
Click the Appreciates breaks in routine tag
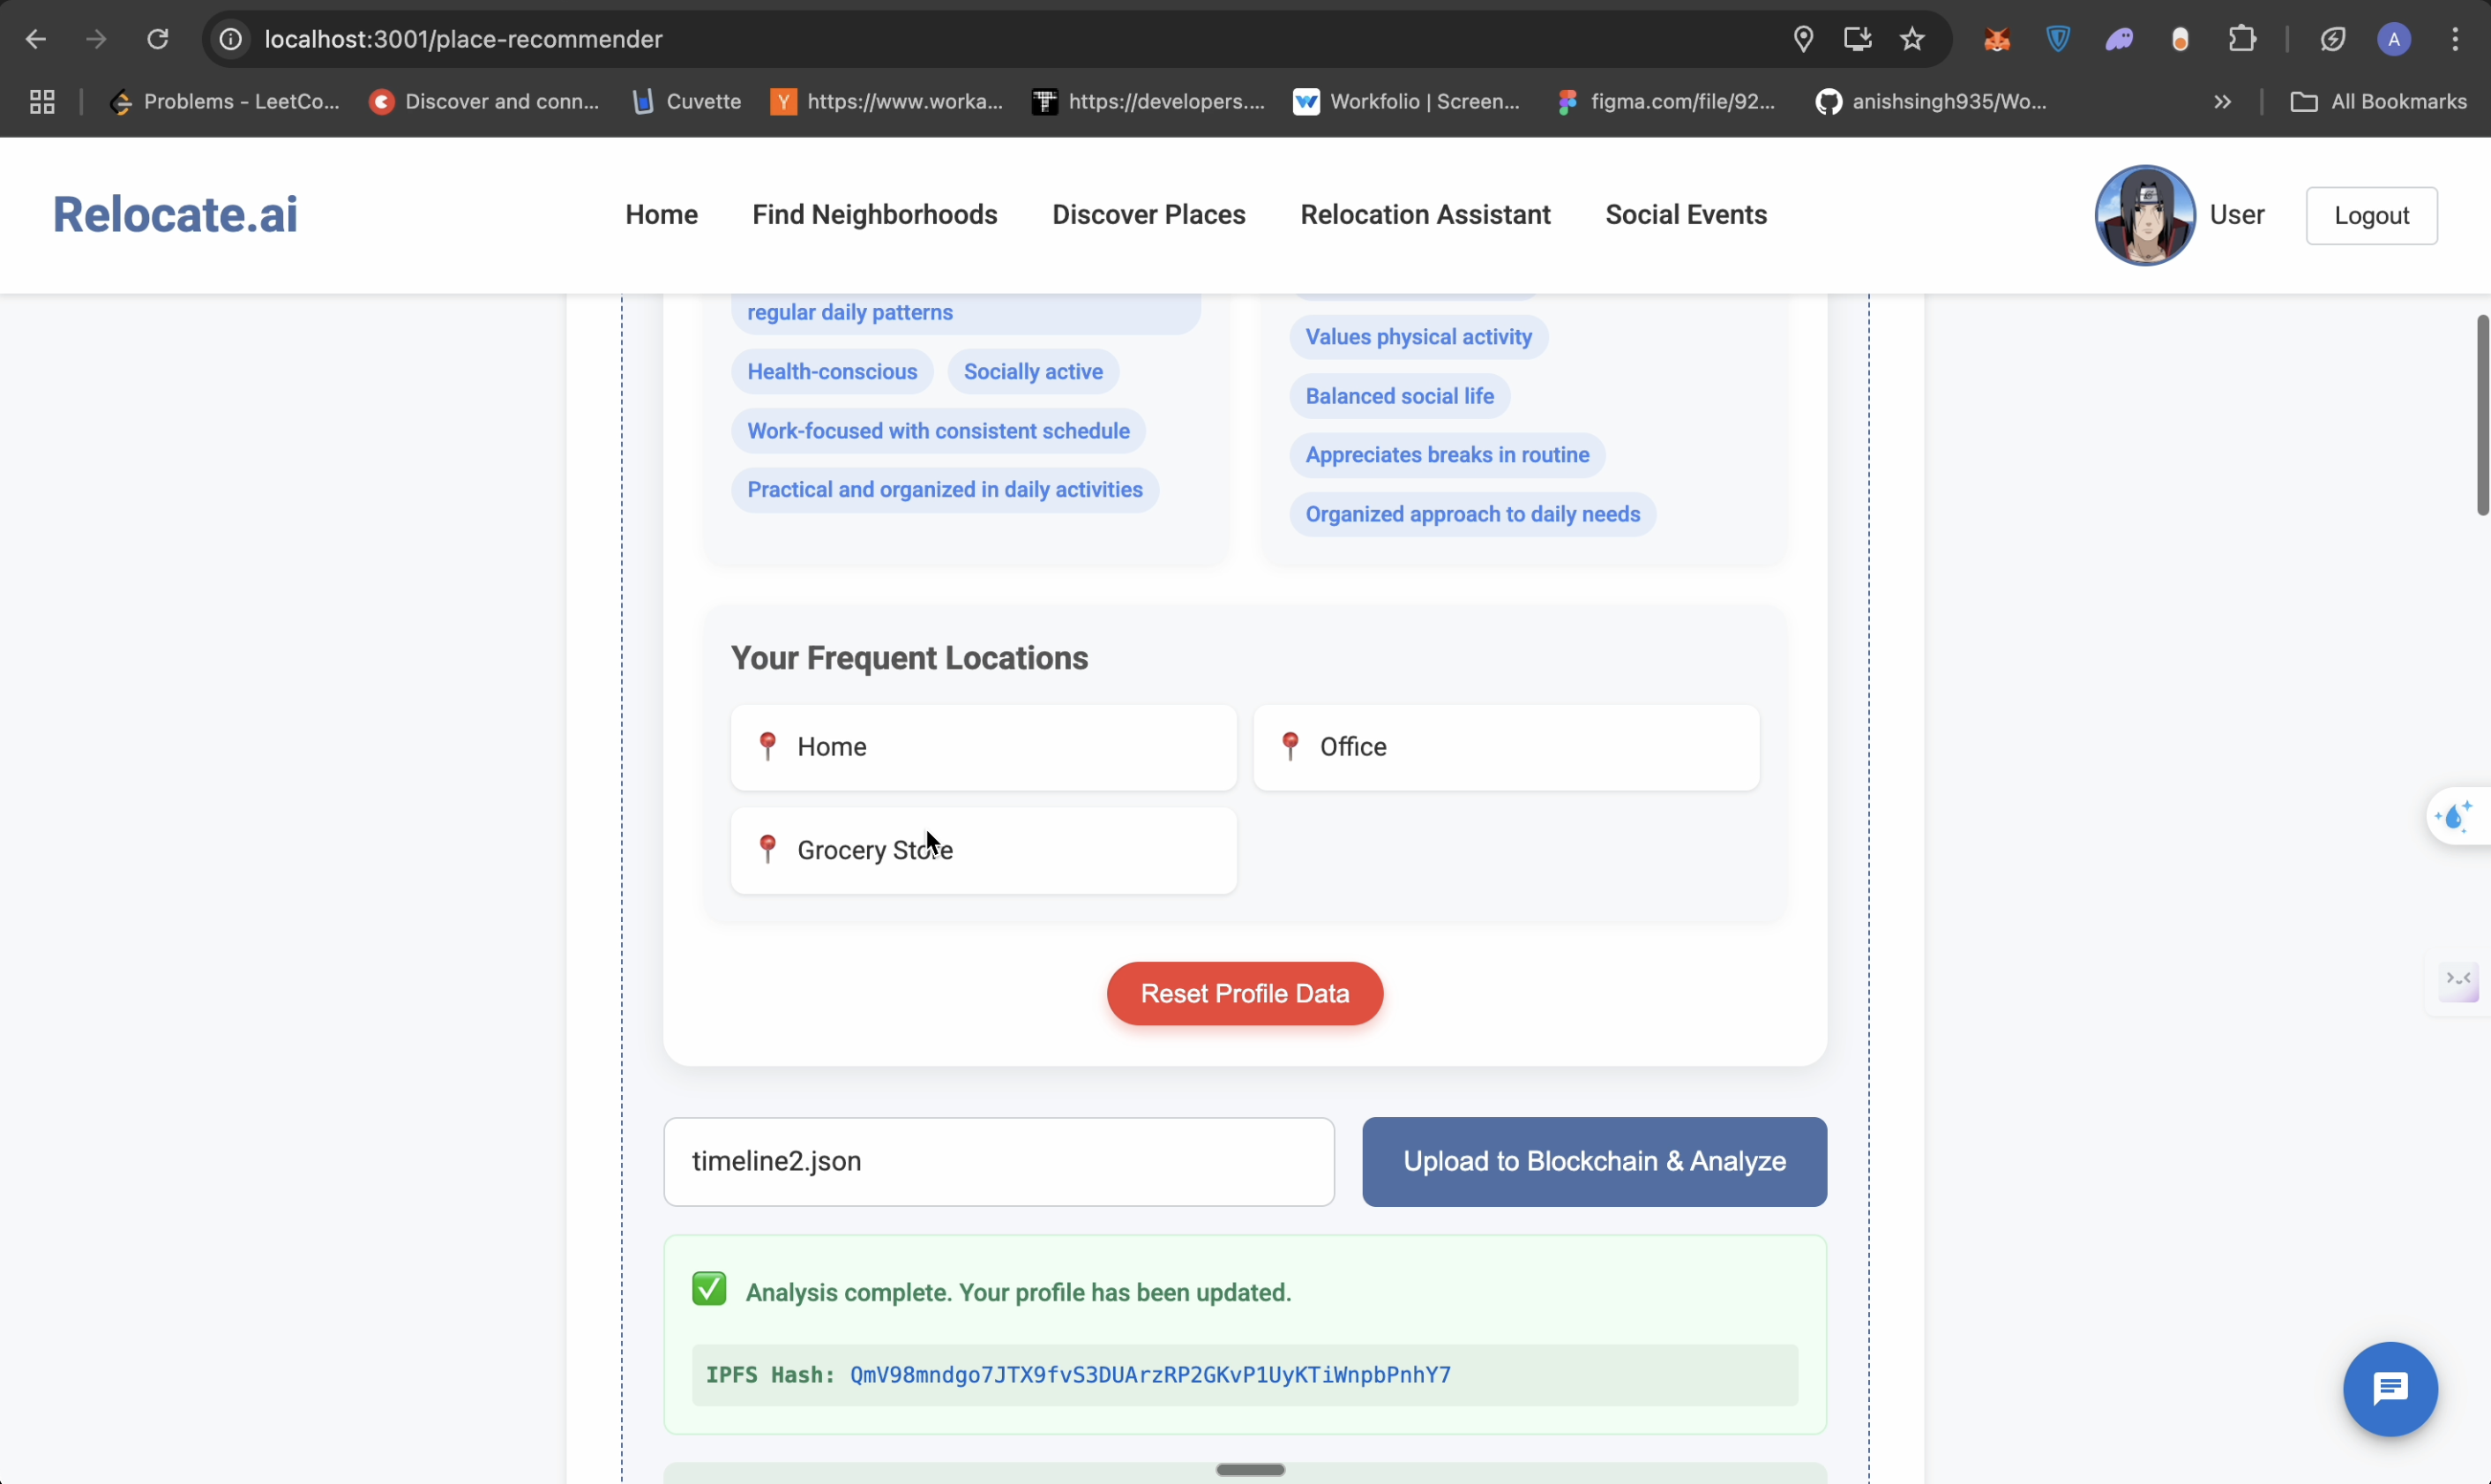coord(1447,455)
